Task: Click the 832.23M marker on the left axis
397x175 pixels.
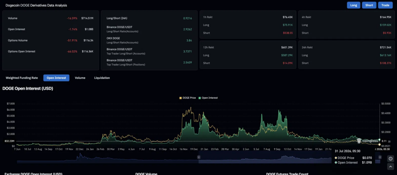Action: point(9,141)
